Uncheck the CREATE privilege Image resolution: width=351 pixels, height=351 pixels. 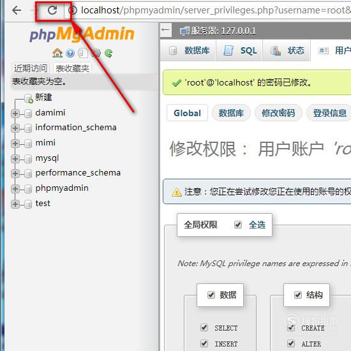[x=291, y=327]
